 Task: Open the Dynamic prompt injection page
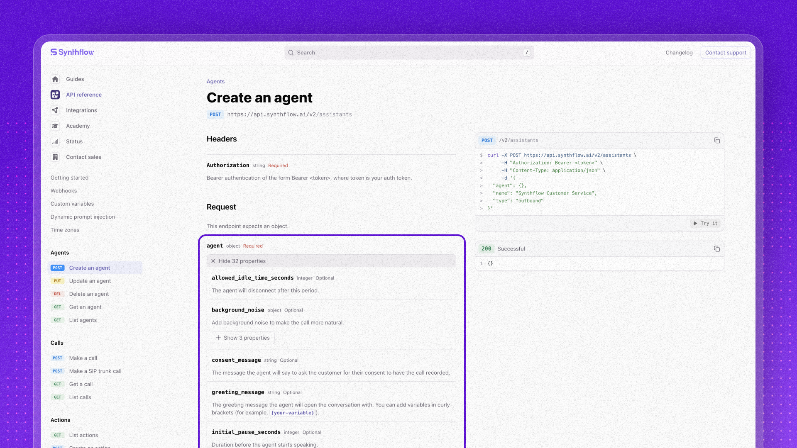(83, 217)
